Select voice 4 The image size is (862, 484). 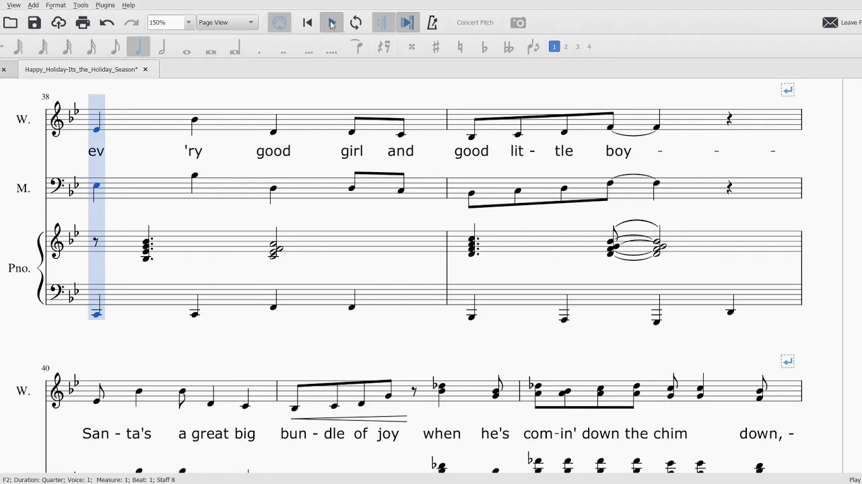click(x=589, y=46)
